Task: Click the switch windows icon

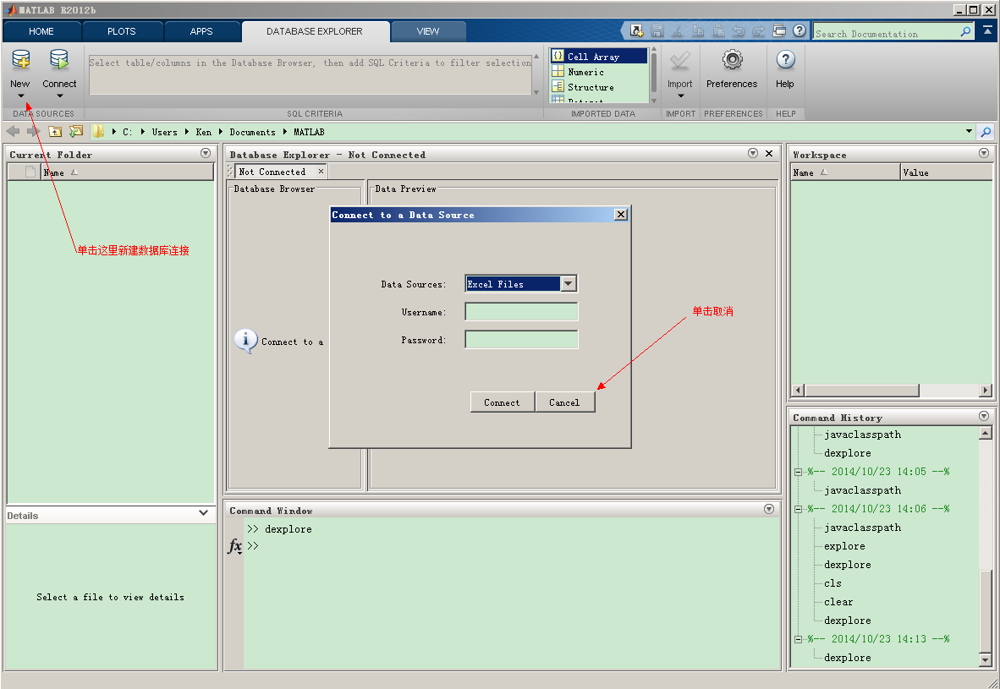Action: point(778,30)
